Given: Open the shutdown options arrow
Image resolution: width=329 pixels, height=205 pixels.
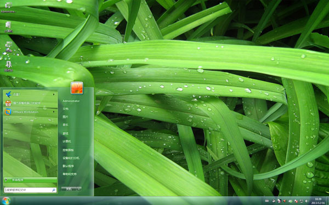Looking at the screenshot, I should 79,189.
